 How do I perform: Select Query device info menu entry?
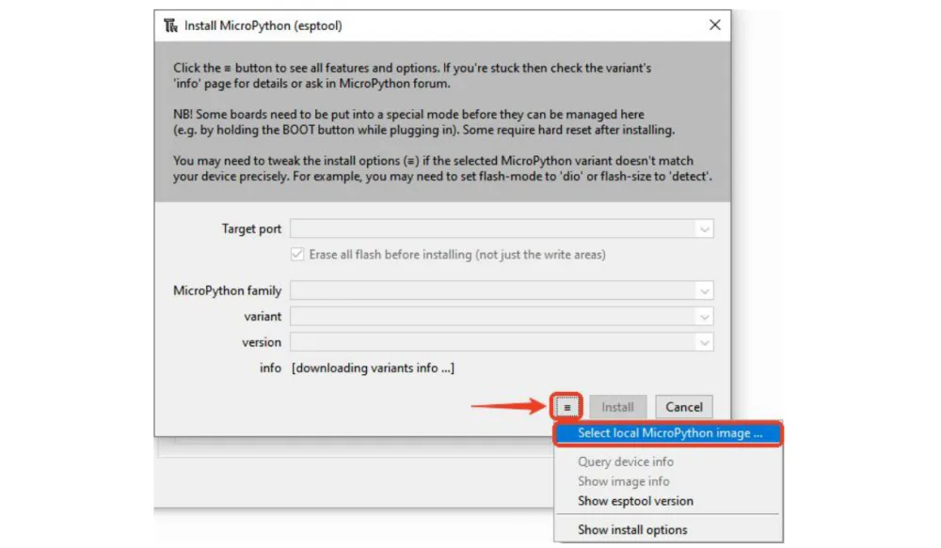(x=668, y=462)
